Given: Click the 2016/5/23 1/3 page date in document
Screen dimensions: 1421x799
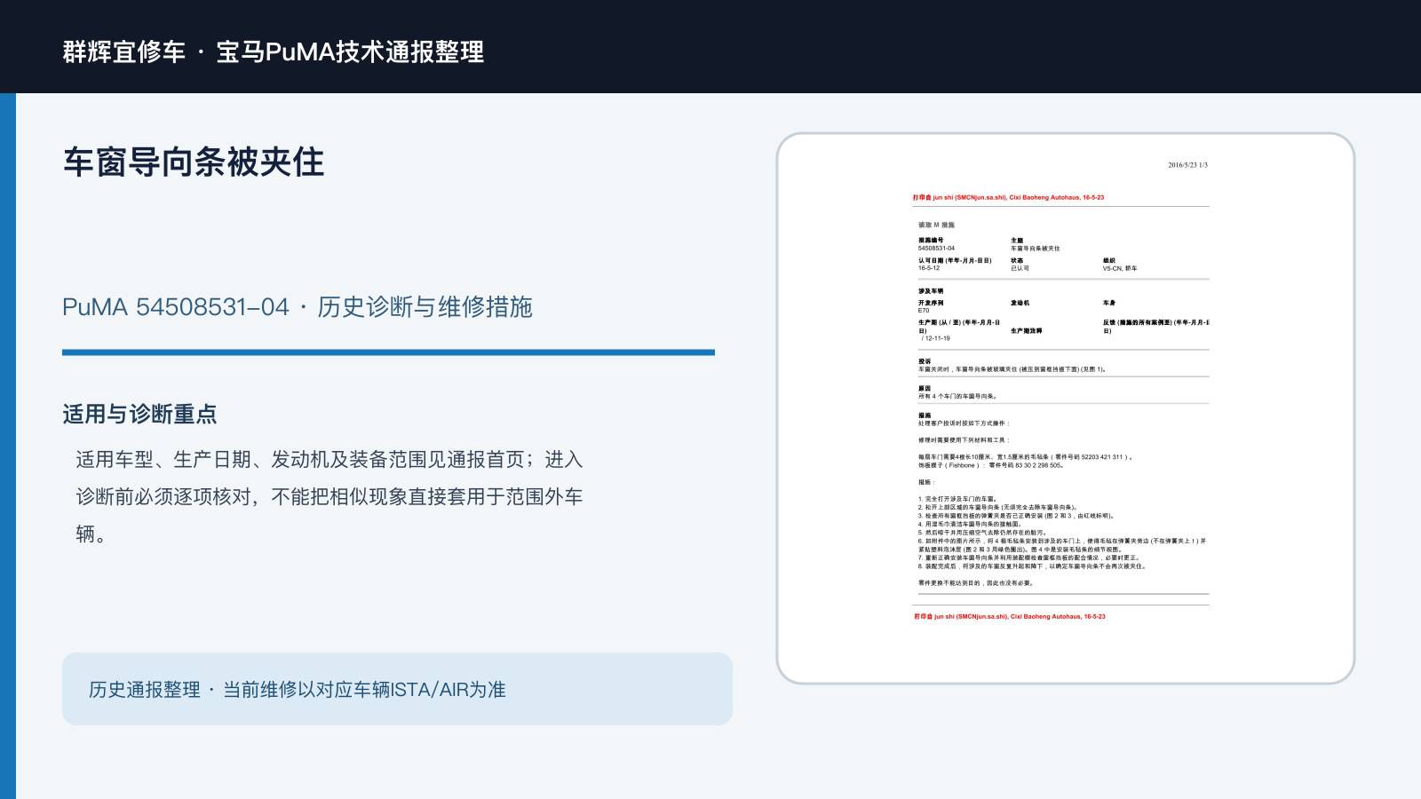Looking at the screenshot, I should (1187, 165).
